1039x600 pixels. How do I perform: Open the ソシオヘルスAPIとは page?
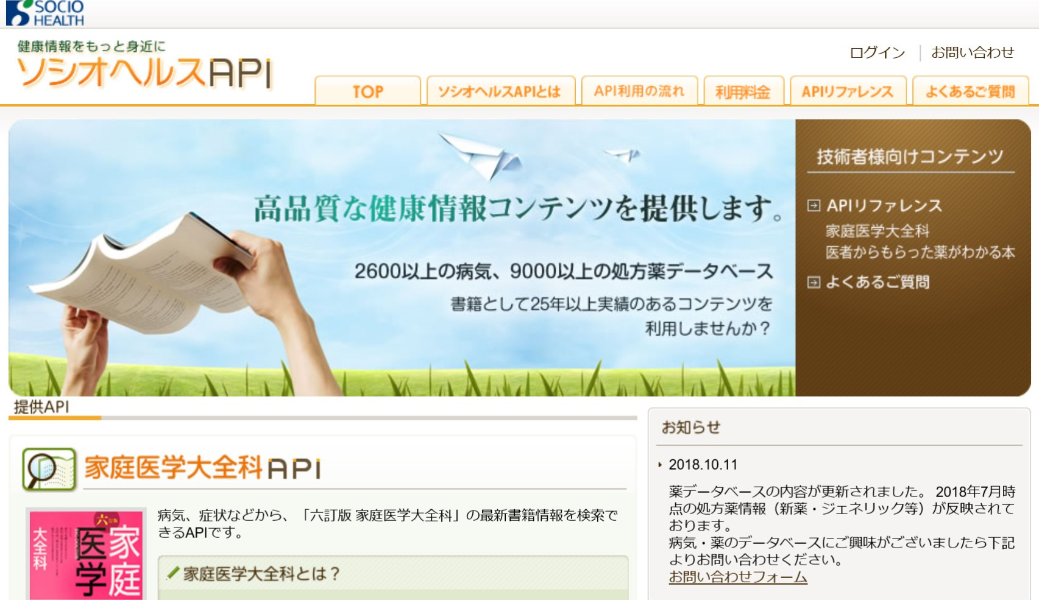tap(500, 90)
